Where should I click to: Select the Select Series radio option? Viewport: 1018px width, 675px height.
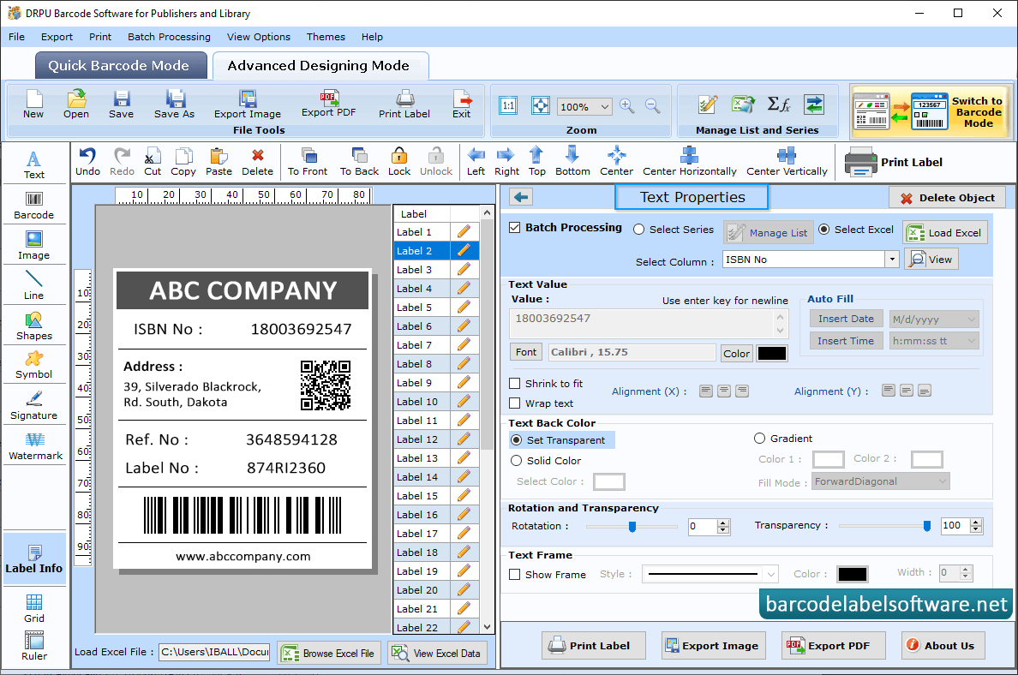[x=639, y=230]
